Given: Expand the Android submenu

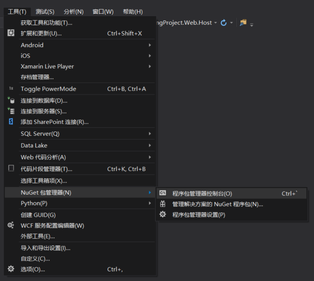Looking at the screenshot, I should [x=80, y=45].
